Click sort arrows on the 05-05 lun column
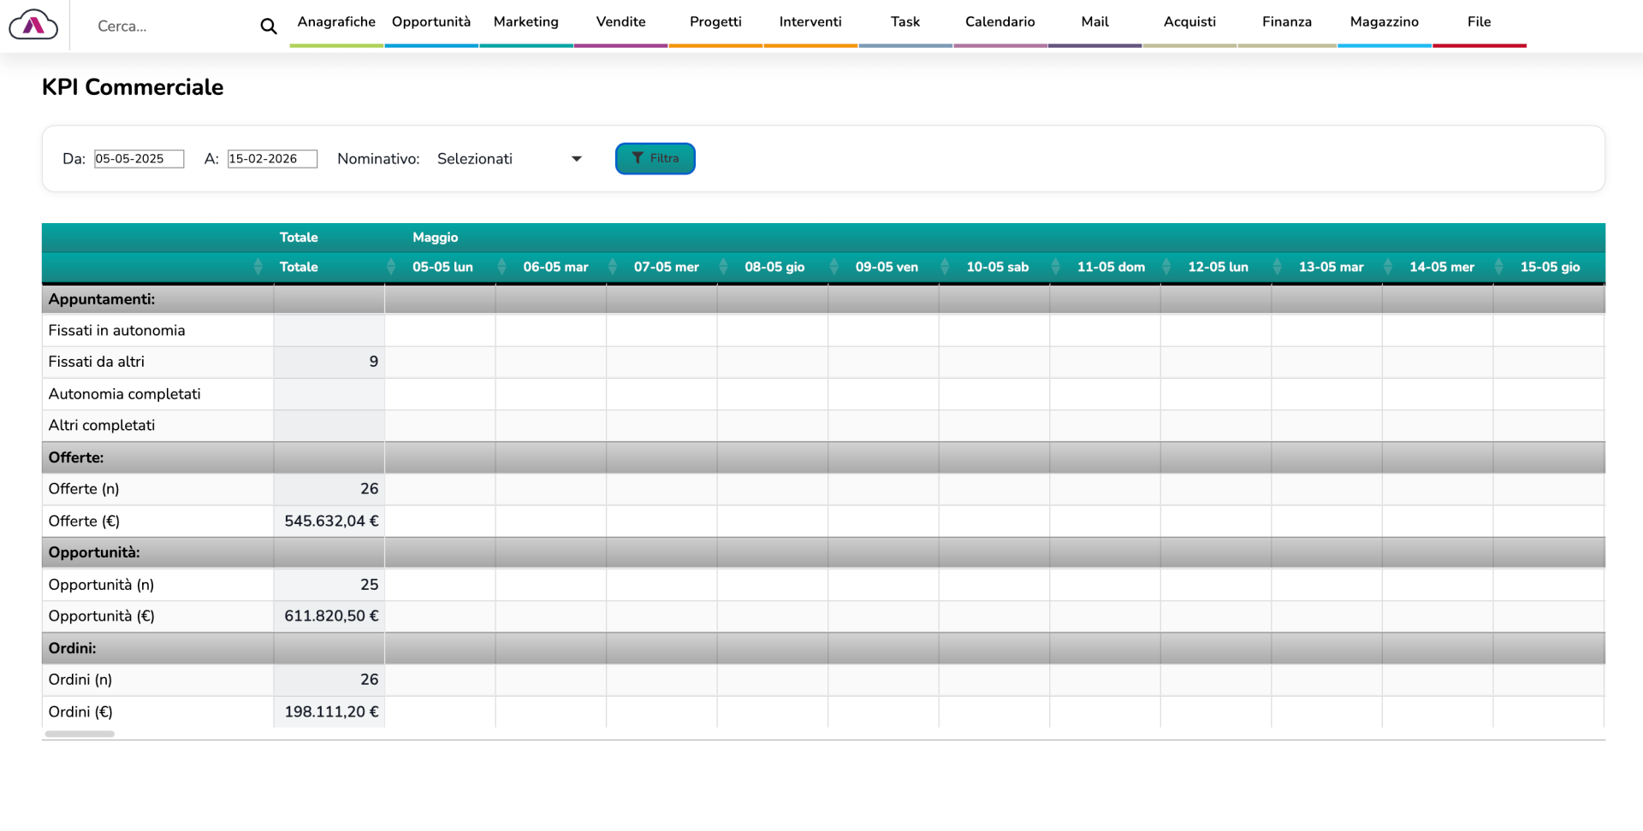Image resolution: width=1643 pixels, height=831 pixels. click(501, 267)
